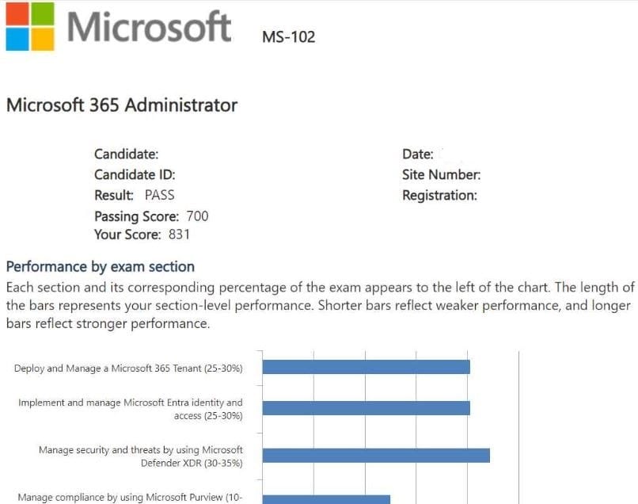Click the Performance by exam section heading

click(x=100, y=267)
